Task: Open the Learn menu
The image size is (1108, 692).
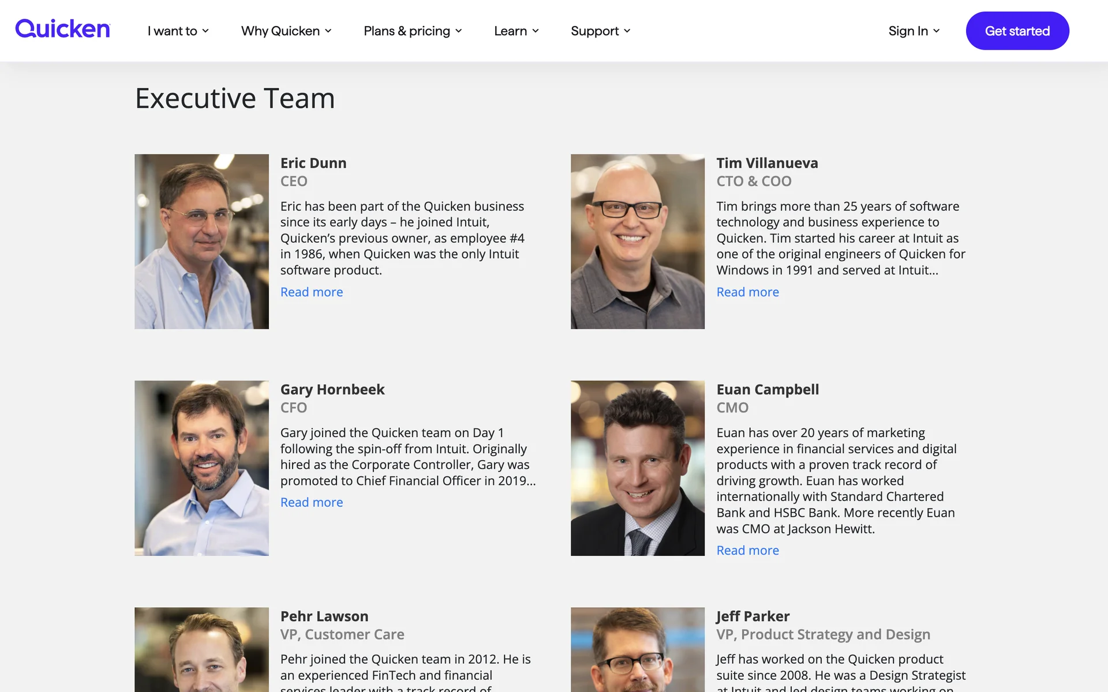Action: point(516,31)
